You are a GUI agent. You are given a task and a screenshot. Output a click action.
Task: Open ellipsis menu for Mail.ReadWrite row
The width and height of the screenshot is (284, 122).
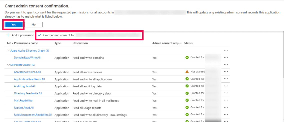coord(226,100)
